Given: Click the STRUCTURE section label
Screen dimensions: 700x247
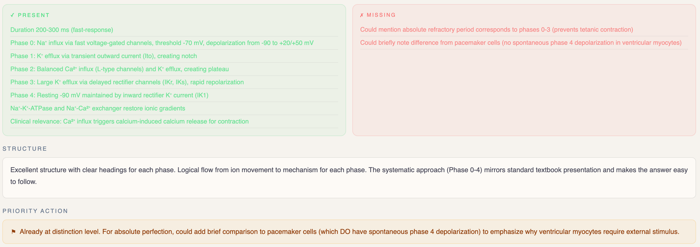Looking at the screenshot, I should 25,149.
